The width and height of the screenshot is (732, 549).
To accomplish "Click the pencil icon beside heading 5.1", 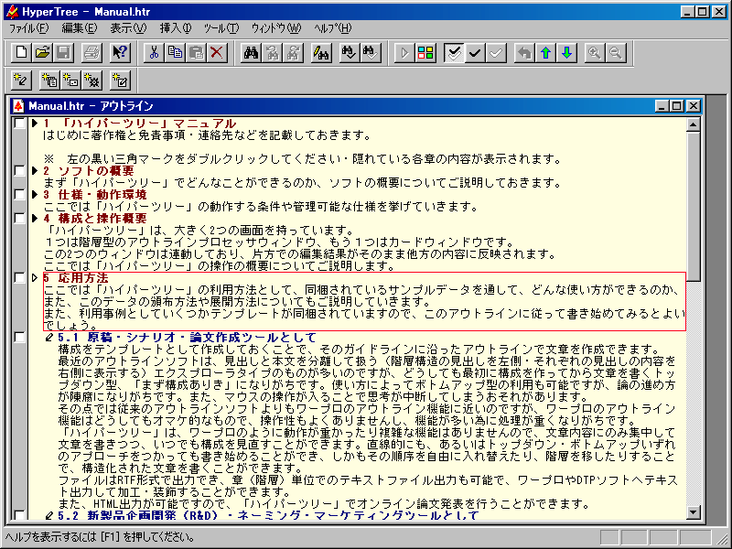I will [49, 337].
